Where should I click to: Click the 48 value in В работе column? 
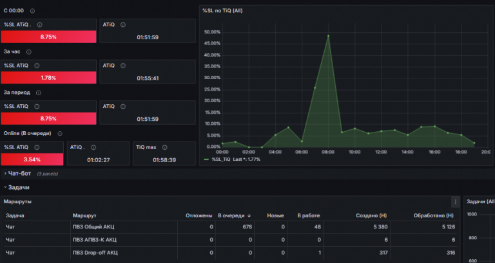(x=305, y=227)
